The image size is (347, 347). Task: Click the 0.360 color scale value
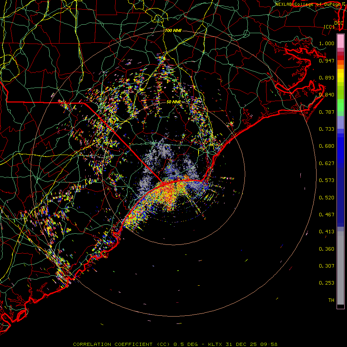pos(327,249)
